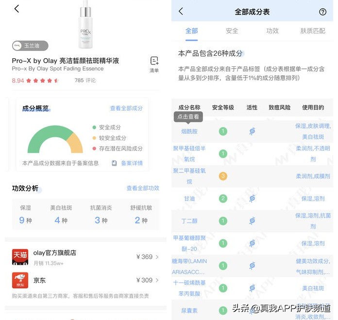The image size is (338, 320).
Task: Tap activity icon in 丁二醇 row
Action: 252,221
